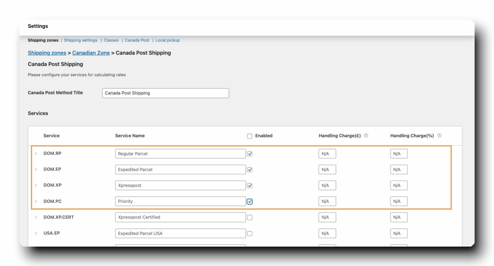Click the Expedited Parcel USA name field

pos(180,234)
